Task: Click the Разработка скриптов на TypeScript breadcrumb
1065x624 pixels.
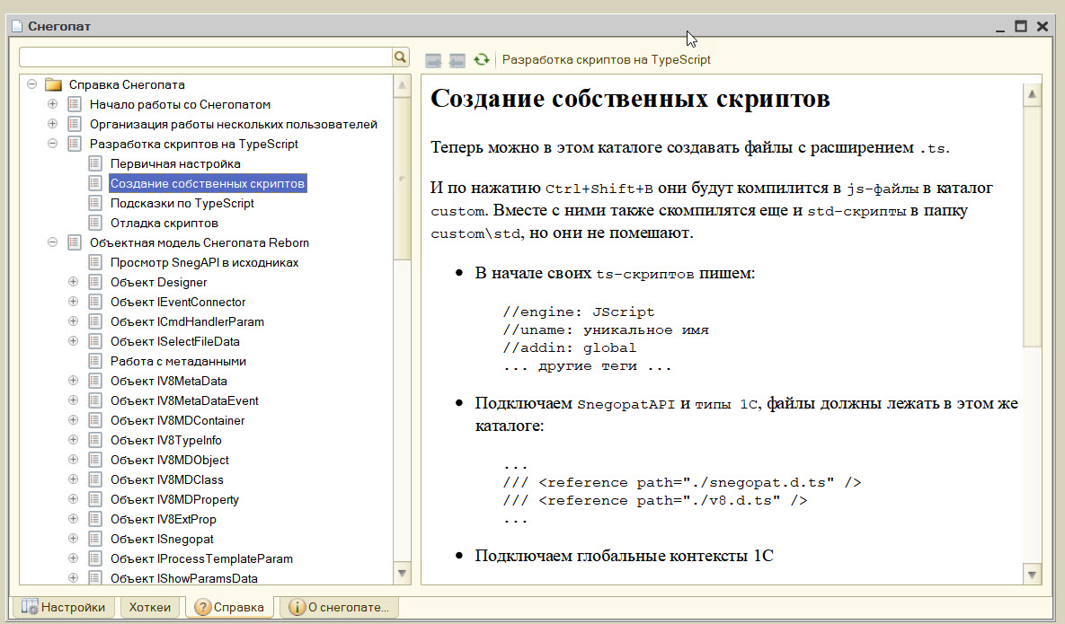Action: tap(606, 59)
